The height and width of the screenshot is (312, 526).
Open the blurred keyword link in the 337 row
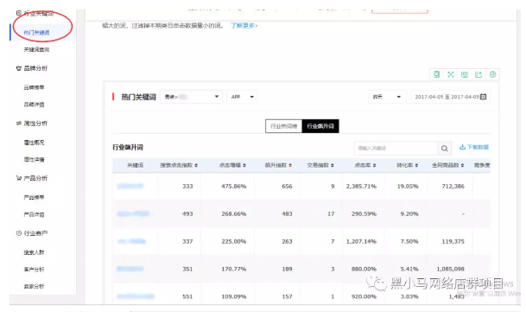[x=131, y=241]
